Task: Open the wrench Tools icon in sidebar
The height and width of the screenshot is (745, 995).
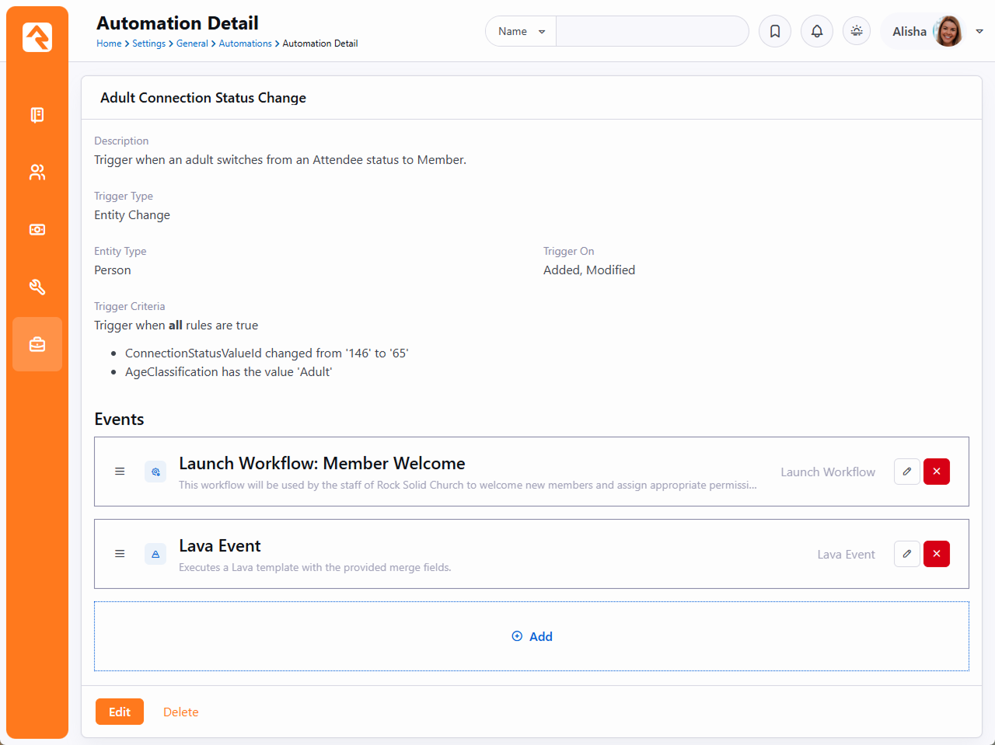Action: point(37,287)
